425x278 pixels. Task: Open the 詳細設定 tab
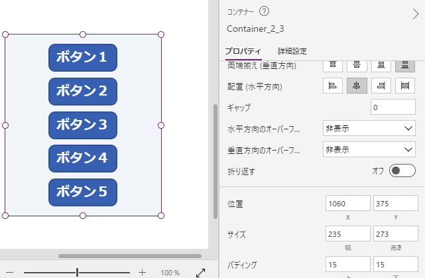coord(292,51)
